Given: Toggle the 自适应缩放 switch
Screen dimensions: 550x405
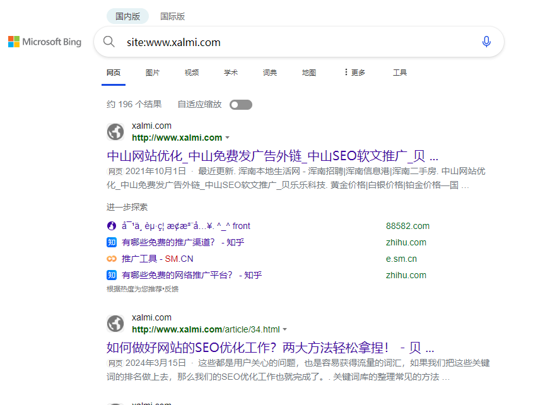Looking at the screenshot, I should [241, 105].
